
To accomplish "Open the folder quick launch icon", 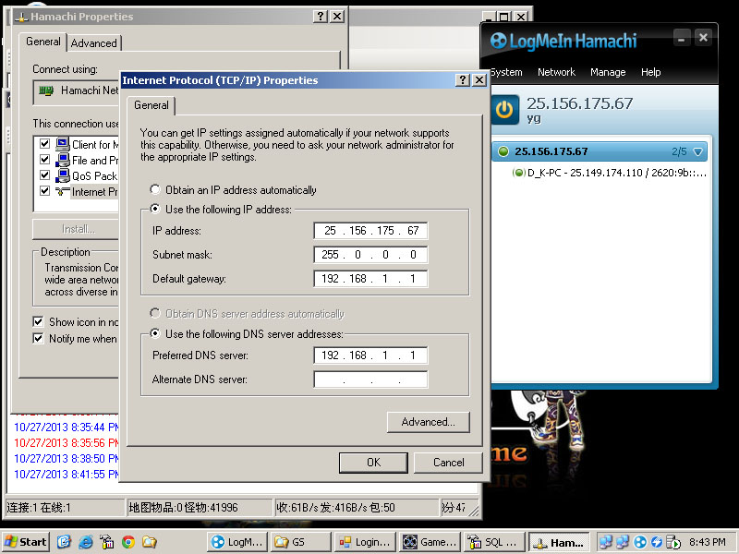I will click(150, 542).
